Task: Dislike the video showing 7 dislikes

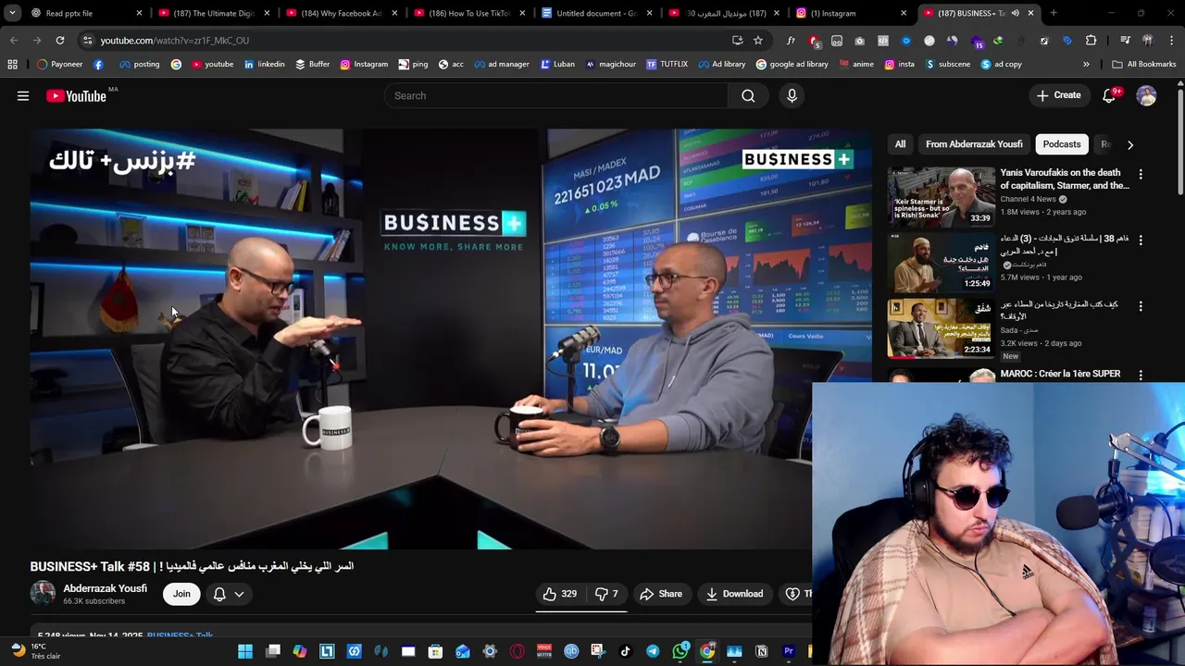Action: (606, 594)
